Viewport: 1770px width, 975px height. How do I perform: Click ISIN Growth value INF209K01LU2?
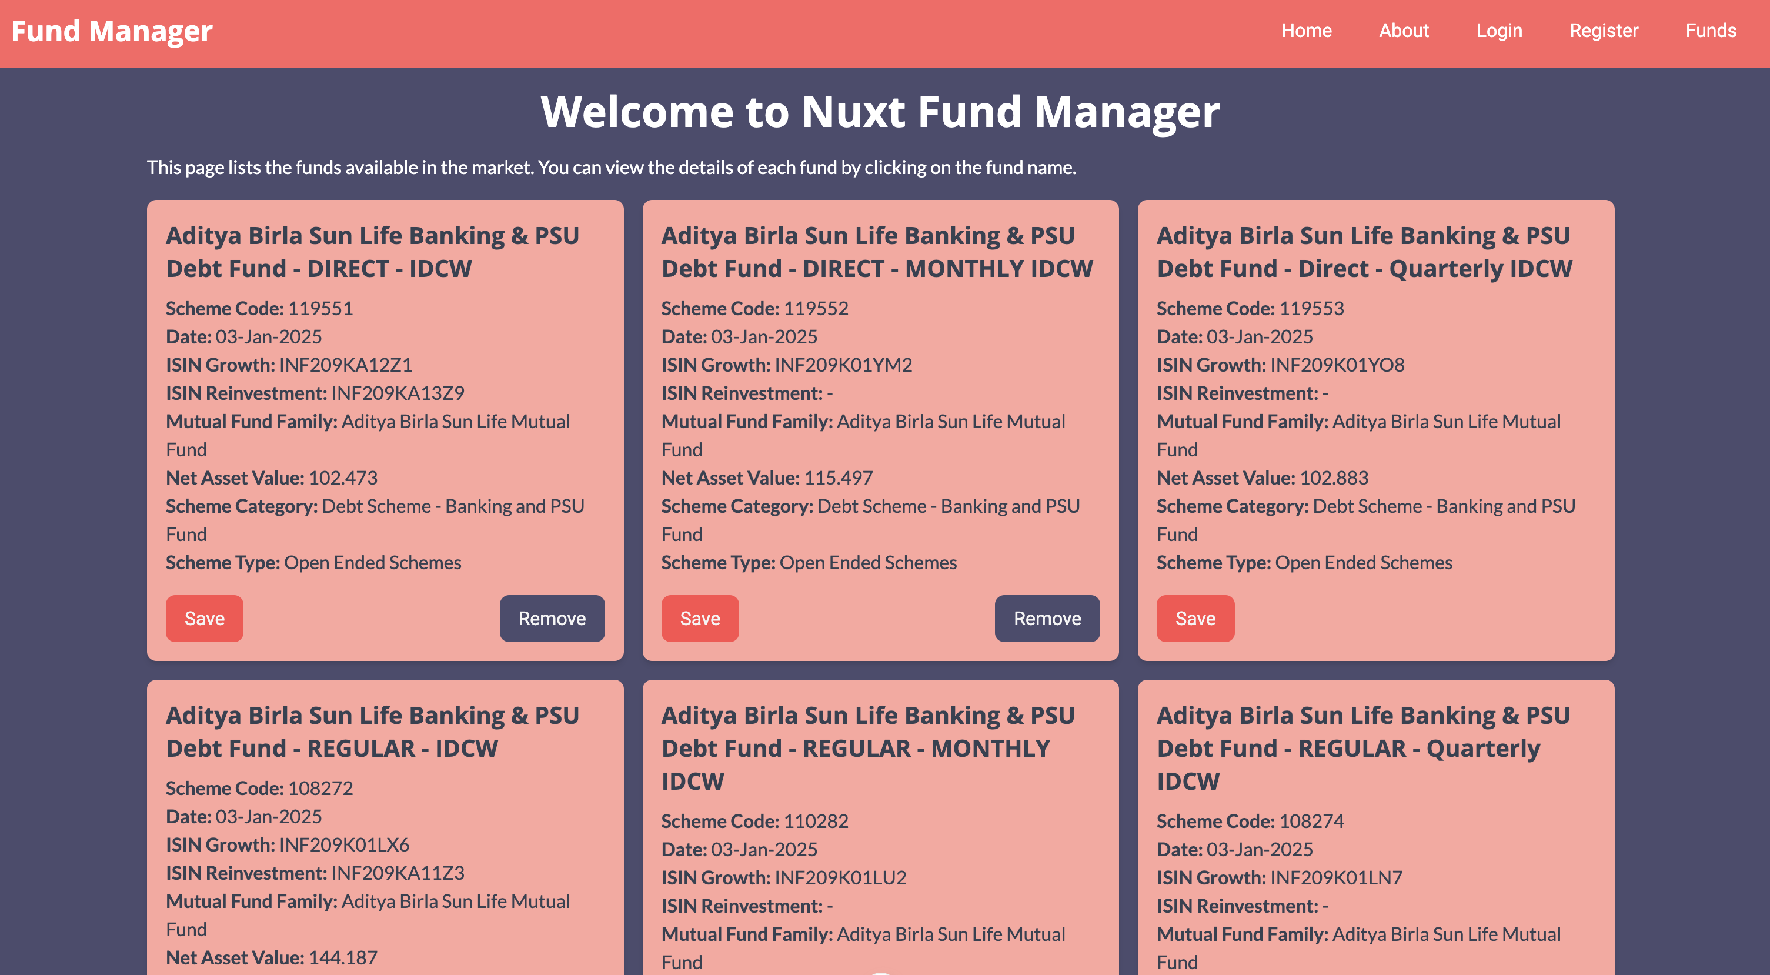pyautogui.click(x=841, y=877)
